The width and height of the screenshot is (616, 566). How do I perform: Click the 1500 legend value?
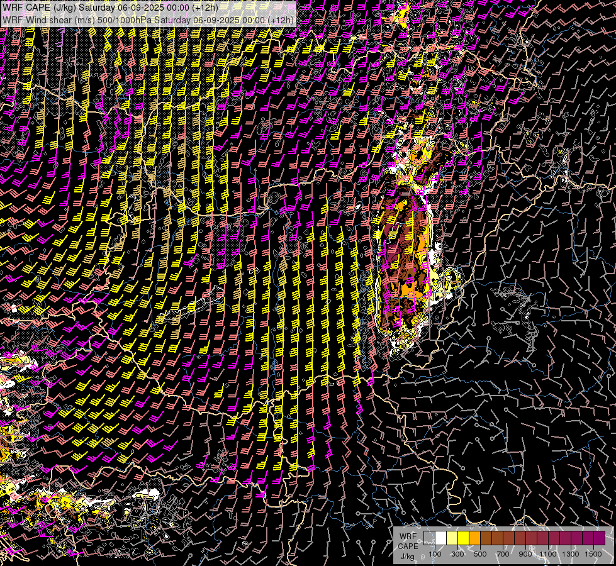pyautogui.click(x=593, y=554)
